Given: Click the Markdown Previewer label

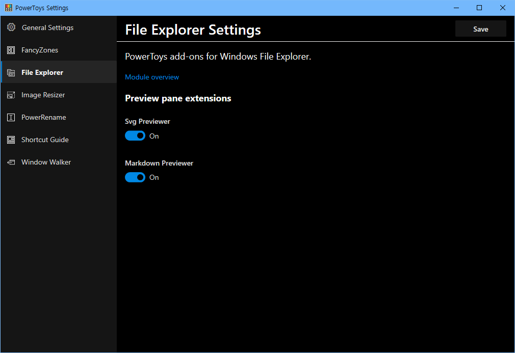Looking at the screenshot, I should 159,163.
